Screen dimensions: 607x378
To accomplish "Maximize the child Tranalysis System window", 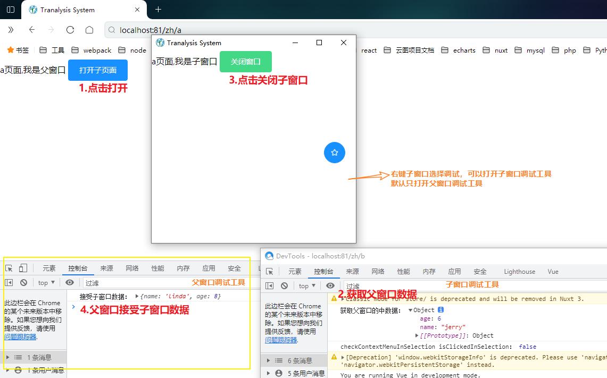I will coord(319,43).
